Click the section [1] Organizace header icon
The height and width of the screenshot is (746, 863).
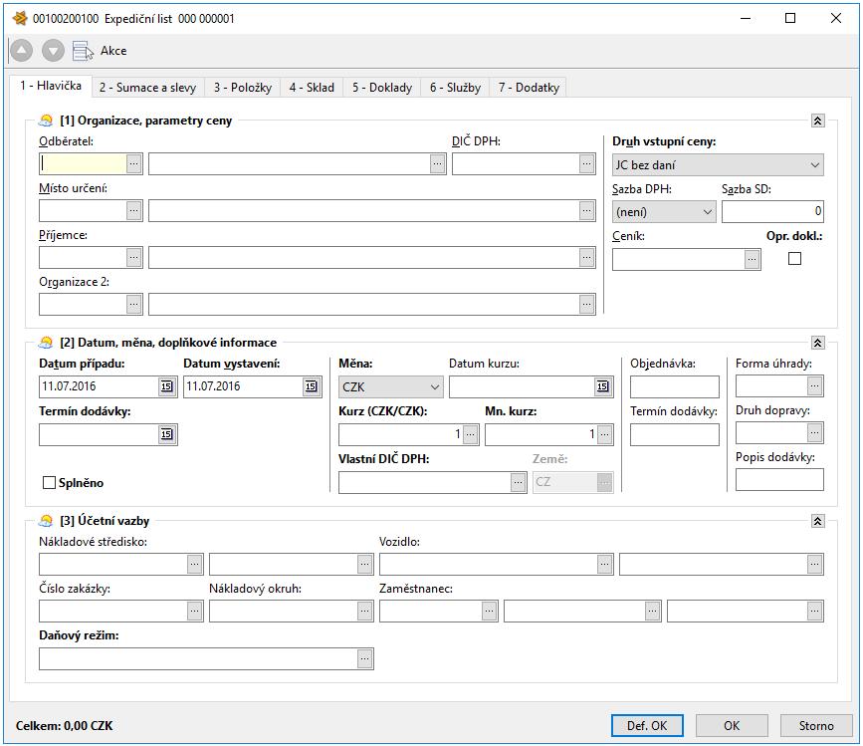click(x=46, y=121)
